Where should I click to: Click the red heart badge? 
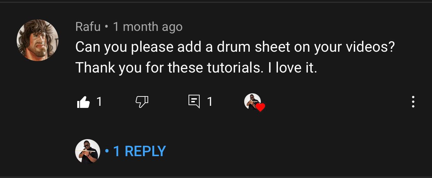[260, 108]
